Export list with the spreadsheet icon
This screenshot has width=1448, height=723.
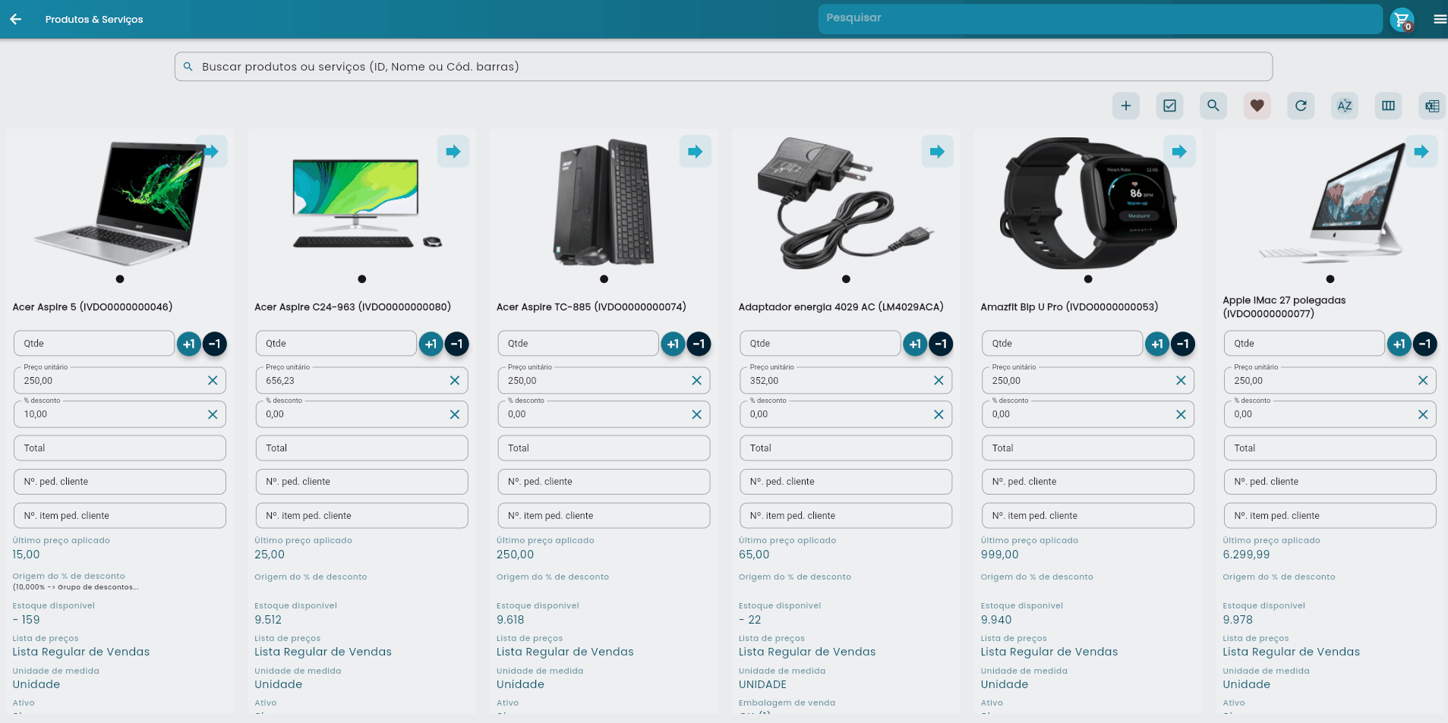[1431, 106]
